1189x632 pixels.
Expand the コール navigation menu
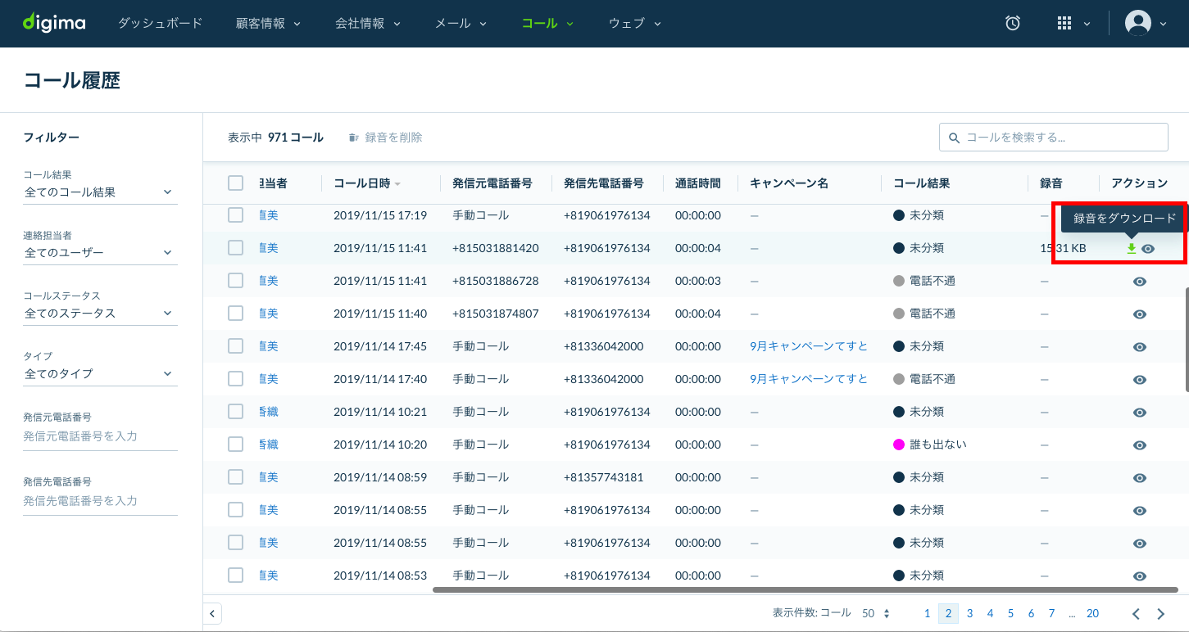[547, 23]
